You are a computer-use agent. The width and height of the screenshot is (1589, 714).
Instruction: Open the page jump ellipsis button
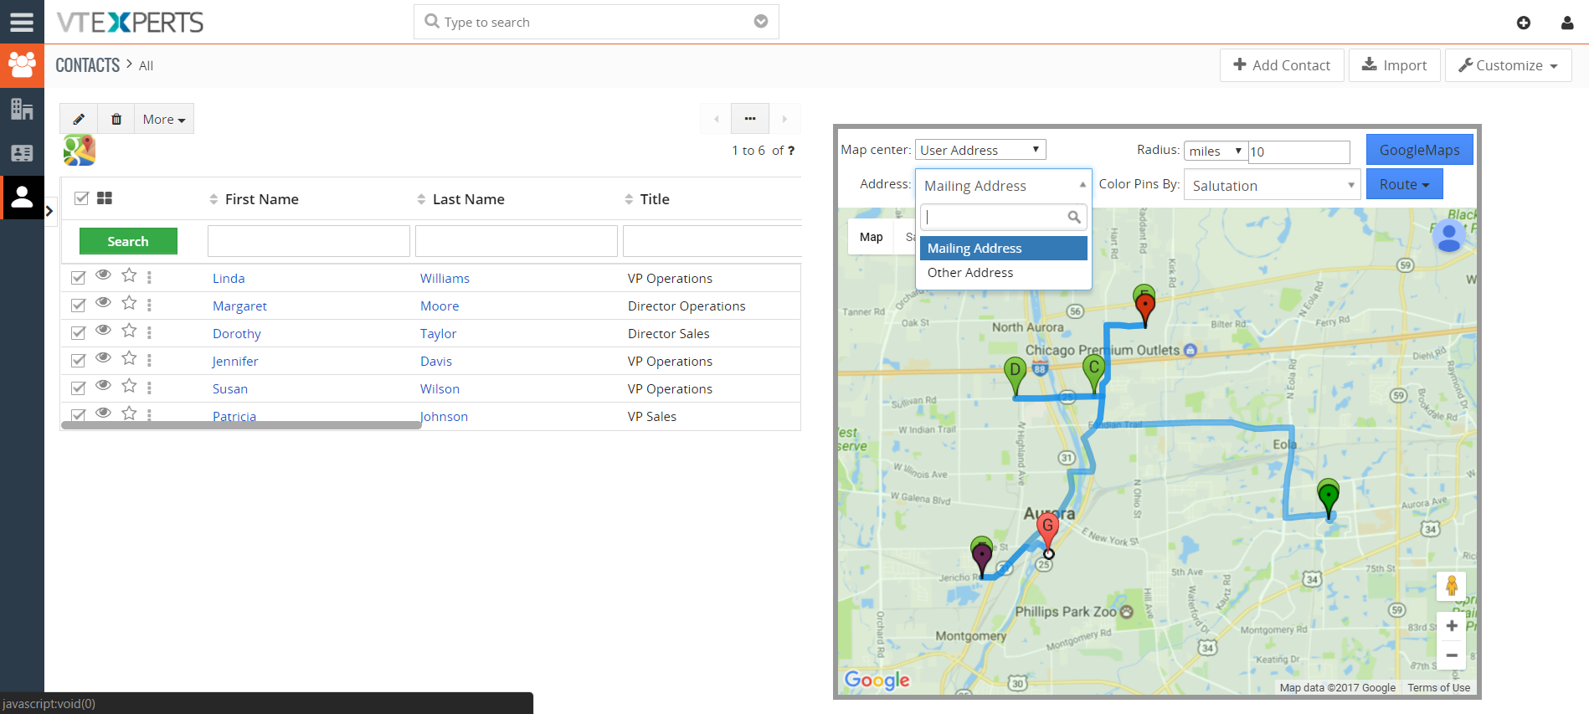pos(750,119)
